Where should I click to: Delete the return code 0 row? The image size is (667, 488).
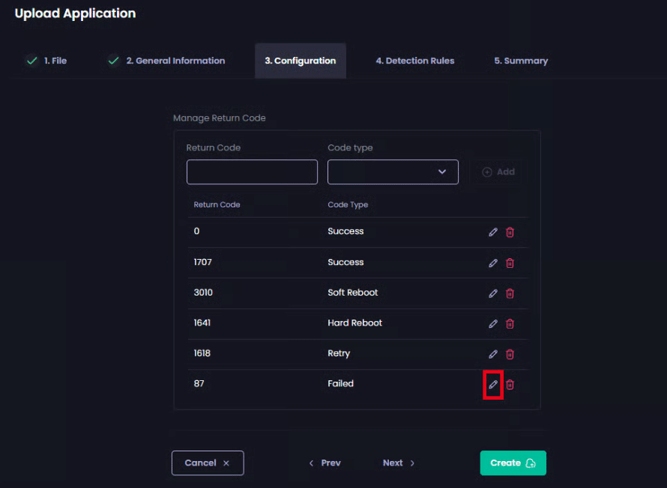click(510, 232)
